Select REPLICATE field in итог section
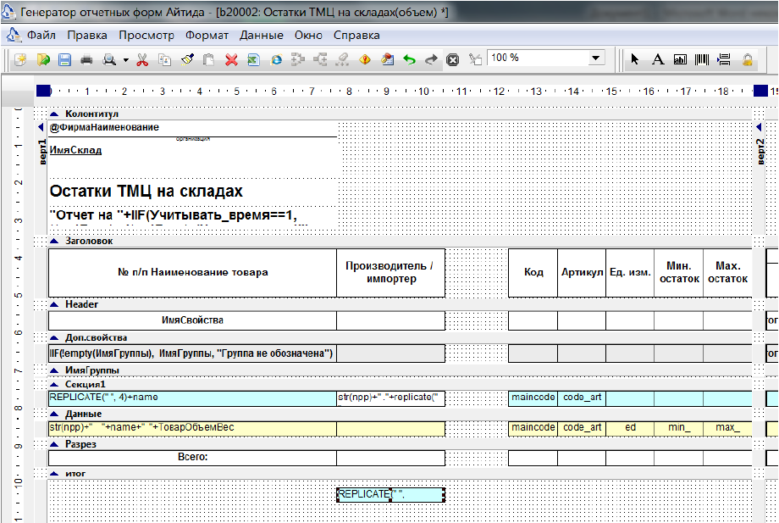The height and width of the screenshot is (523, 779). [390, 495]
